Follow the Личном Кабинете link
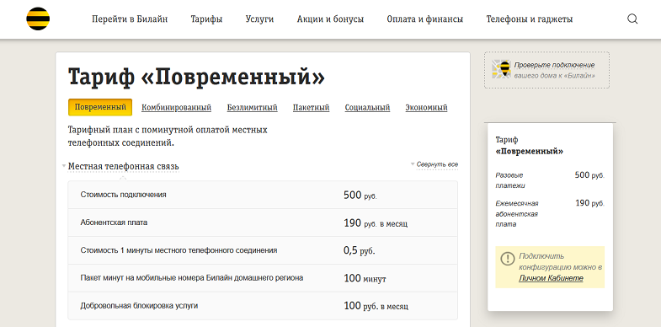Viewport: 661px width, 327px height. pos(551,278)
